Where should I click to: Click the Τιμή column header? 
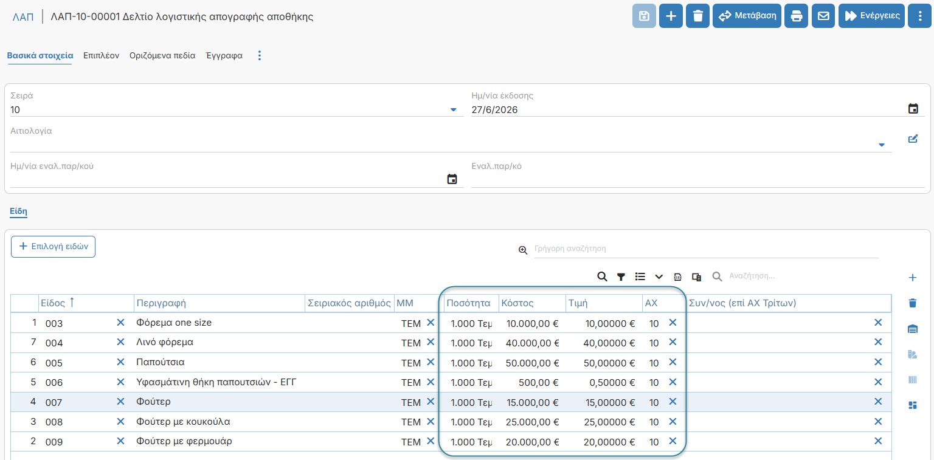coord(604,303)
